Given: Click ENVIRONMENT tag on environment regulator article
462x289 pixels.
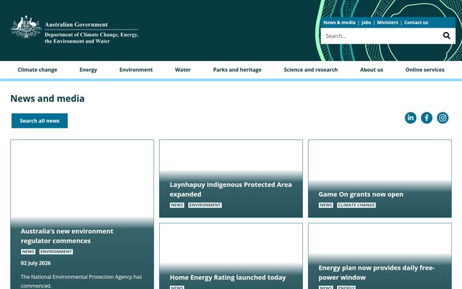Looking at the screenshot, I should coord(56,252).
